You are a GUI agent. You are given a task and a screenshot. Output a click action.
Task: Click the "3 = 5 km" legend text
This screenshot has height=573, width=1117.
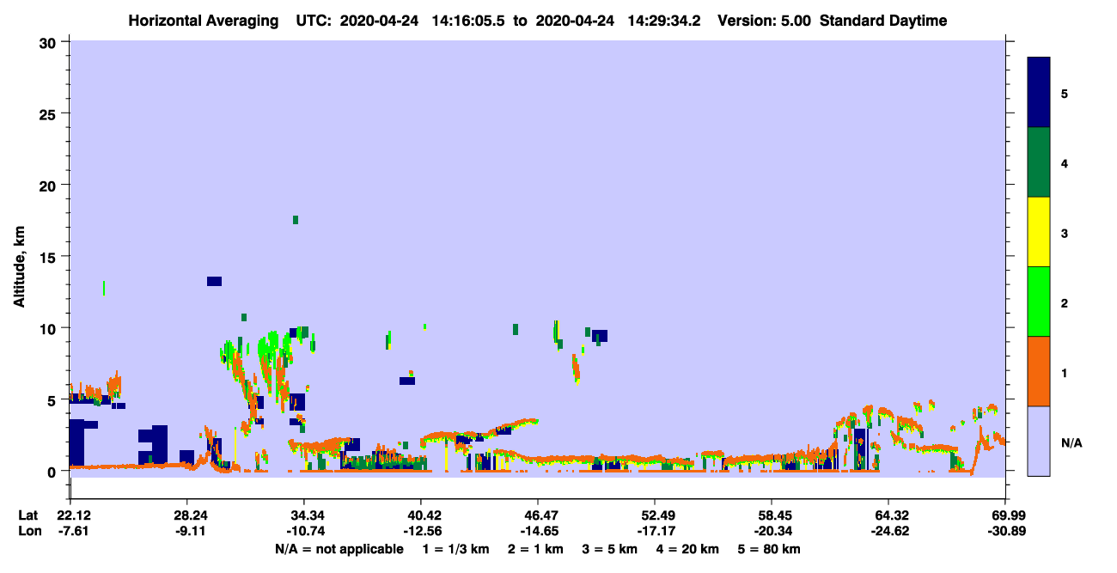[610, 549]
